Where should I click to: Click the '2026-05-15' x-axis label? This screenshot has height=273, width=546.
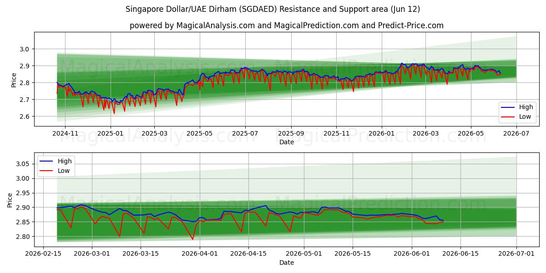coord(352,254)
